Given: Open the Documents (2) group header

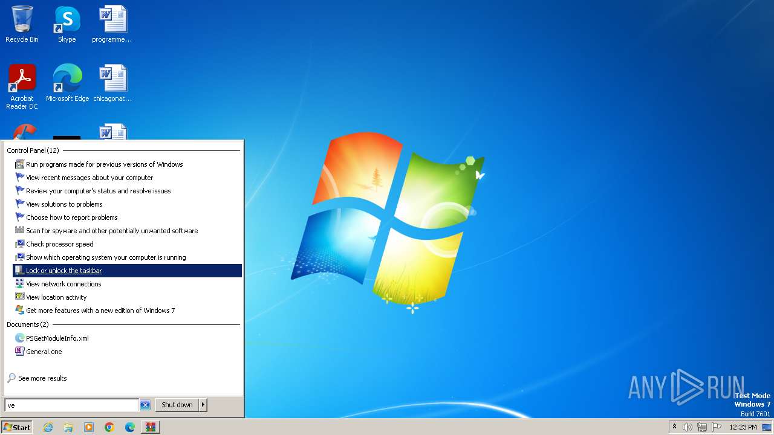Looking at the screenshot, I should point(27,324).
